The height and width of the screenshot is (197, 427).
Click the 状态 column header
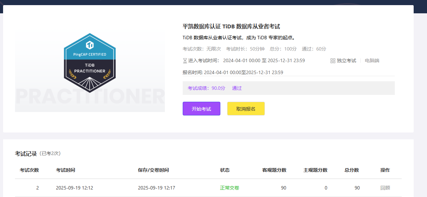click(x=225, y=170)
